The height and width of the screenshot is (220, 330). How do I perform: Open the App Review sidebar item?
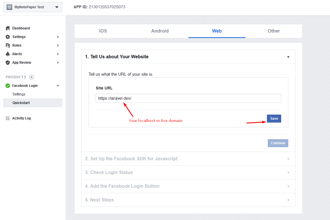[22, 63]
